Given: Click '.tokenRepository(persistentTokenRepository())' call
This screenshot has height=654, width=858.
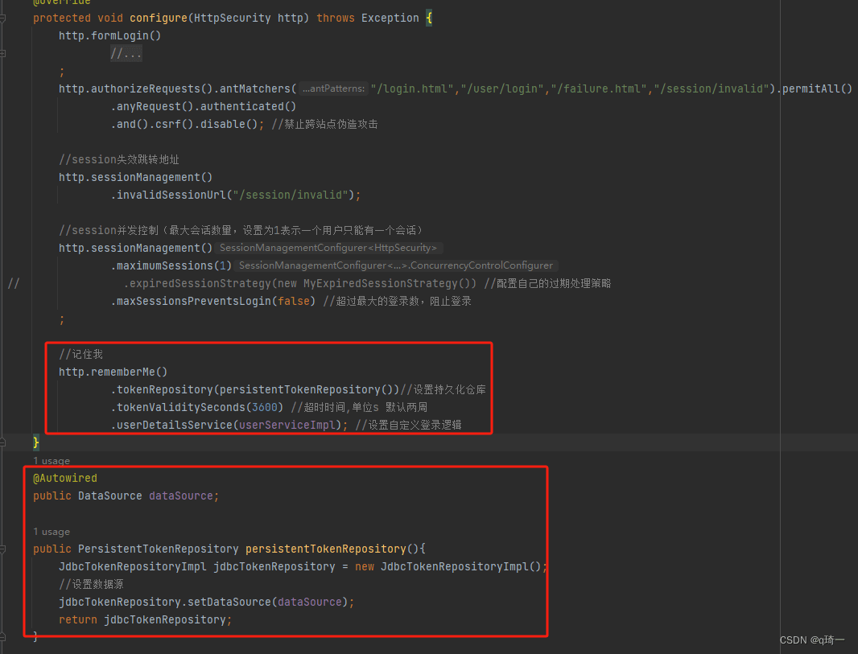Looking at the screenshot, I should point(255,389).
